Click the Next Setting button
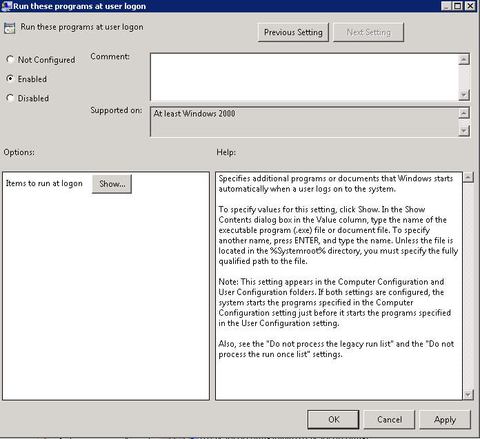Viewport: 480px width, 439px height. pyautogui.click(x=368, y=32)
